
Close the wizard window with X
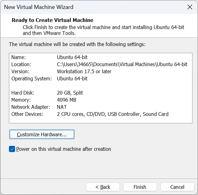tap(190, 7)
